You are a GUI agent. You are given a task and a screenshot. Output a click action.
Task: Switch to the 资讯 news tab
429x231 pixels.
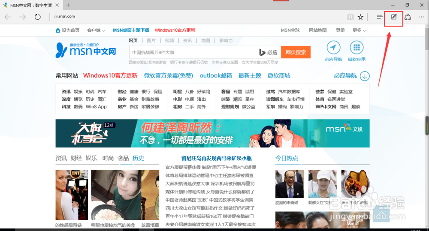[61, 158]
